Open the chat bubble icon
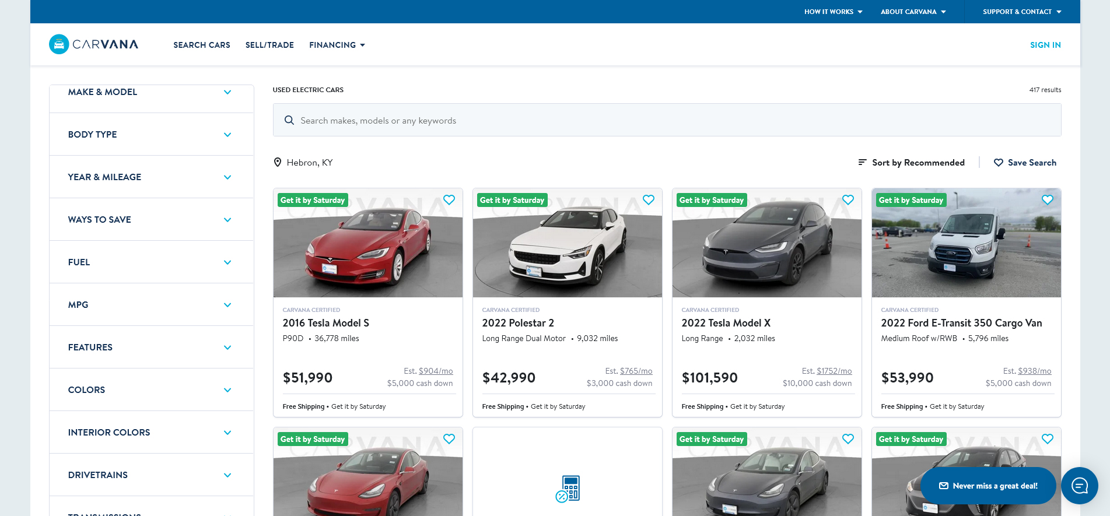This screenshot has width=1110, height=516. click(x=1080, y=486)
